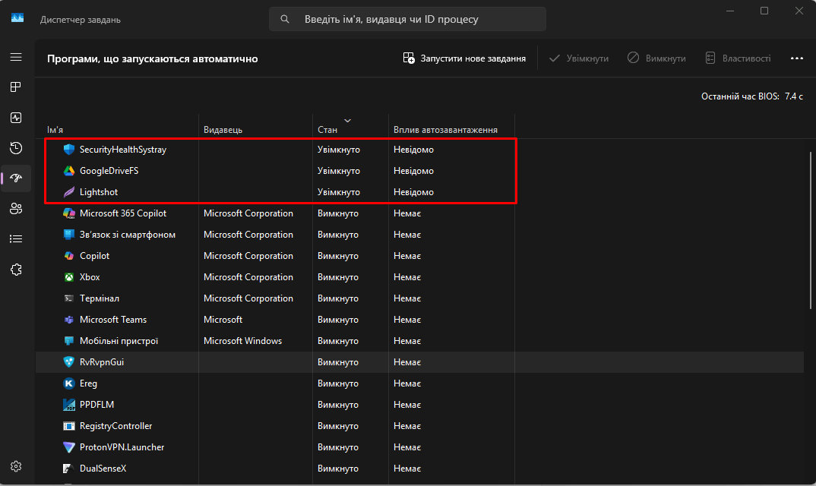Screen dimensions: 816x486
Task: Click the Увімкнути button
Action: [579, 58]
